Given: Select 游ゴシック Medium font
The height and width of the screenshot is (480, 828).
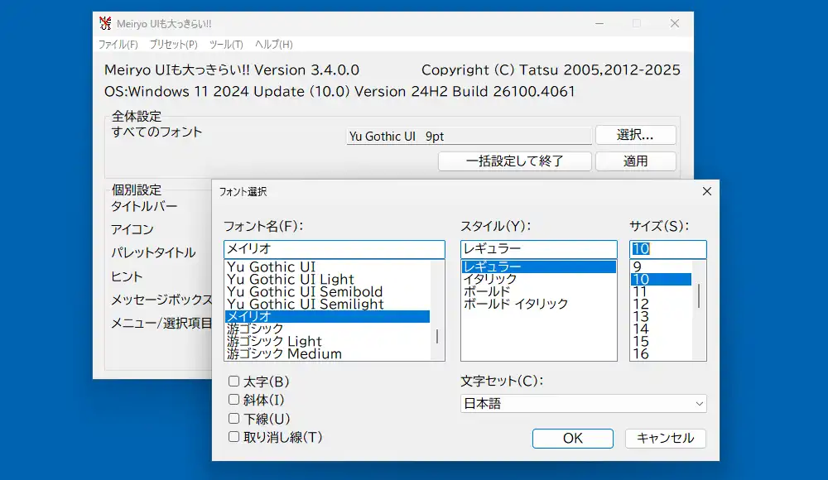Looking at the screenshot, I should point(327,354).
